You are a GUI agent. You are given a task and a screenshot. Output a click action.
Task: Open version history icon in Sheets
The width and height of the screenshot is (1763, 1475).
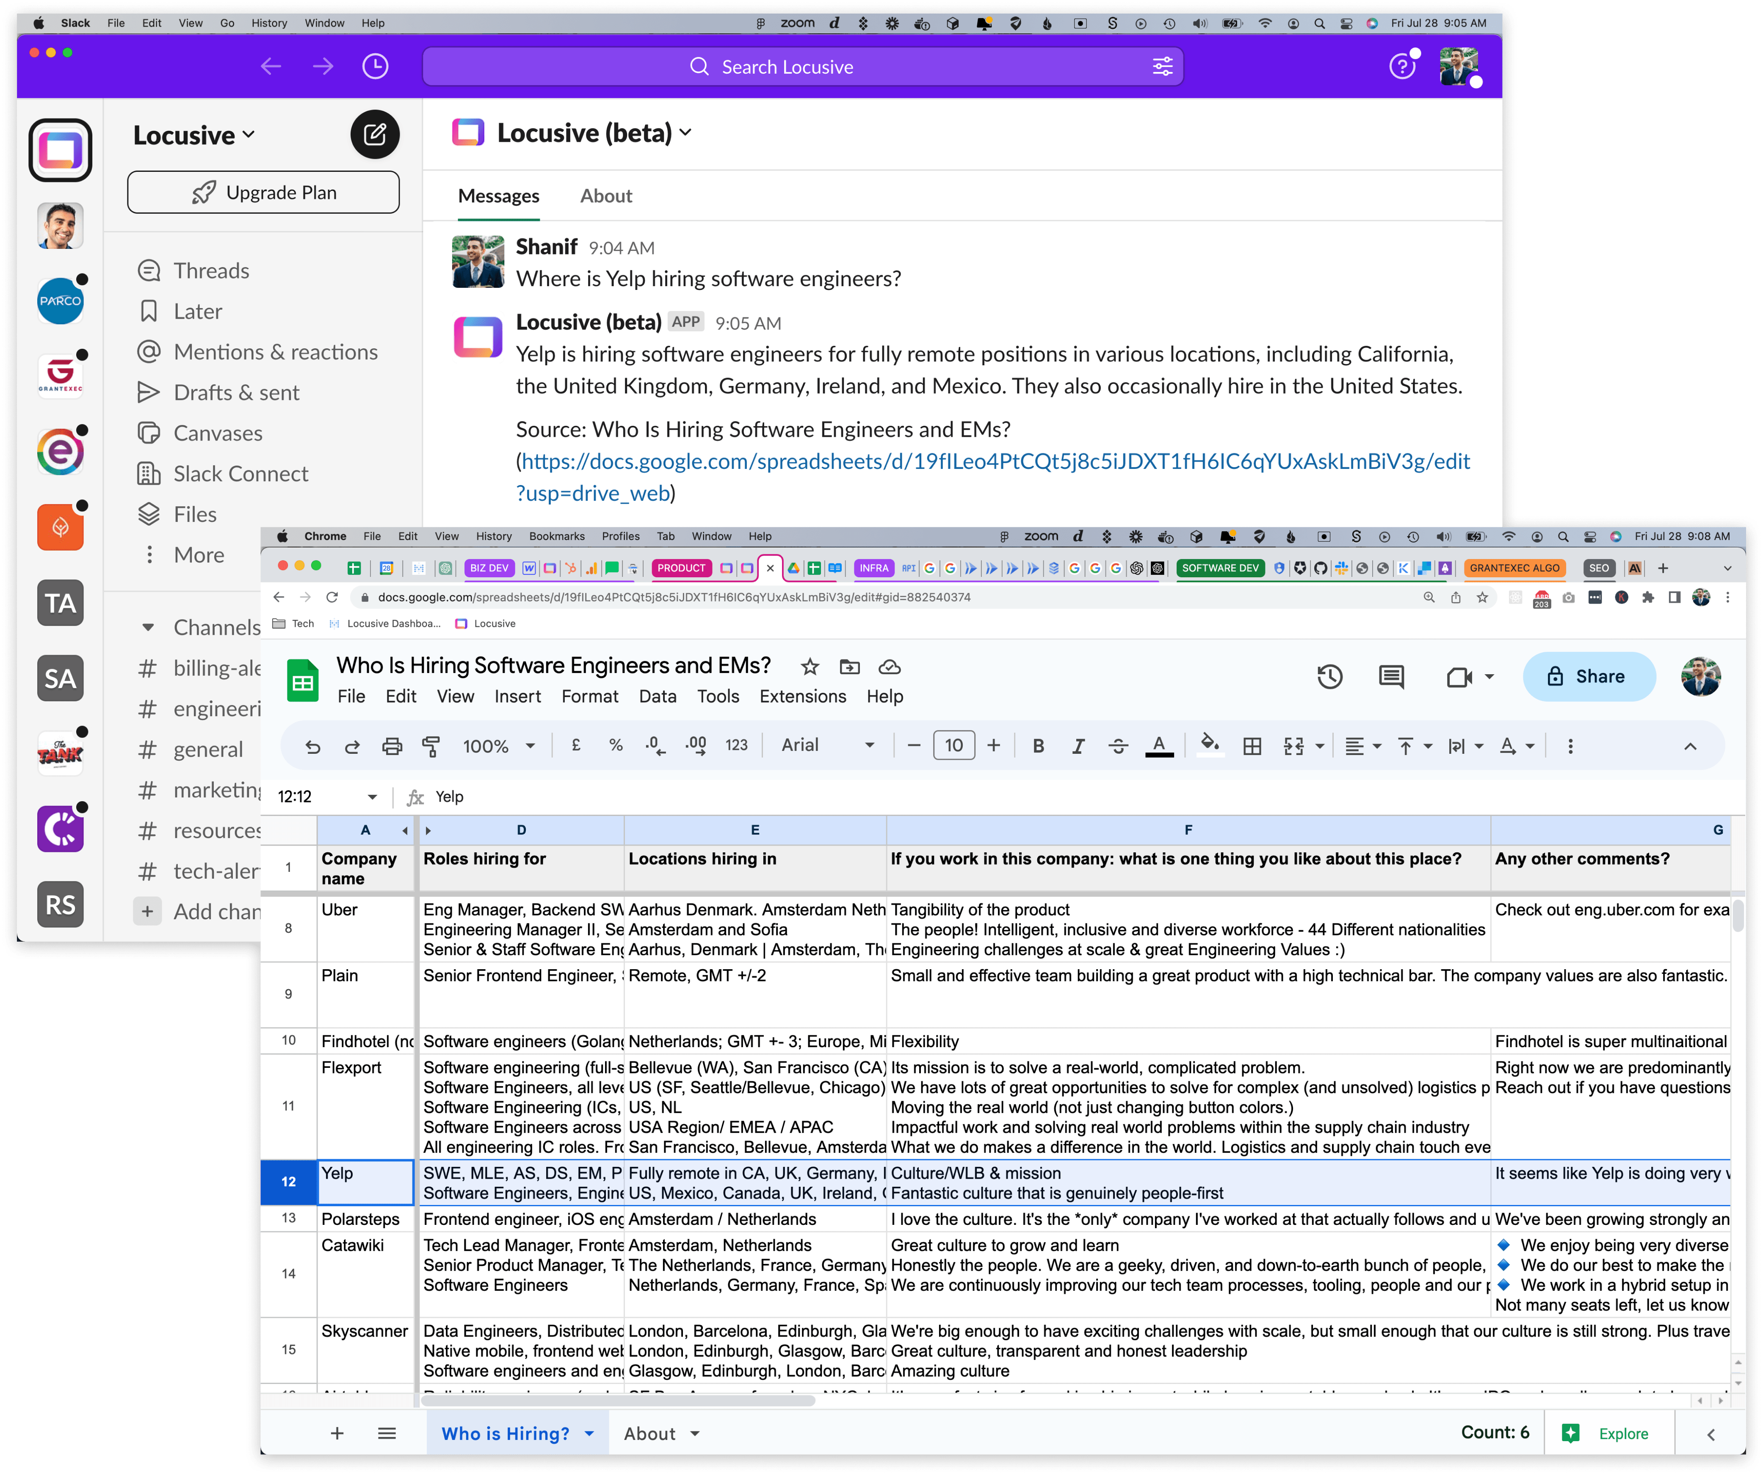(x=1330, y=676)
